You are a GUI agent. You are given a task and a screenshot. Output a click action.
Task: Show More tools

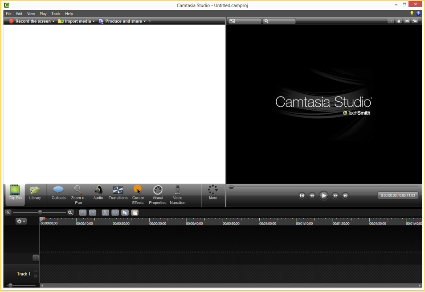[x=213, y=192]
